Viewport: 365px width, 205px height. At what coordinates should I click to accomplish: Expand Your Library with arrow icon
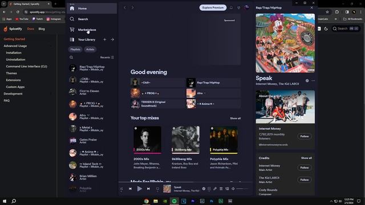(x=112, y=39)
